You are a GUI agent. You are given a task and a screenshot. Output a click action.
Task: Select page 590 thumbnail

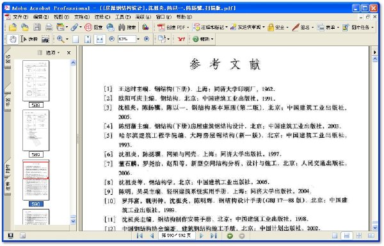(36, 180)
